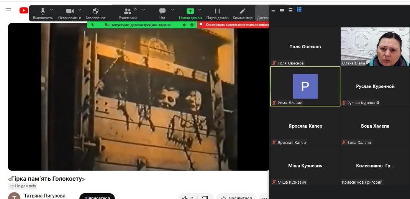The width and height of the screenshot is (410, 199).
Task: Expand the arrow beside Chat
Action: point(172,10)
